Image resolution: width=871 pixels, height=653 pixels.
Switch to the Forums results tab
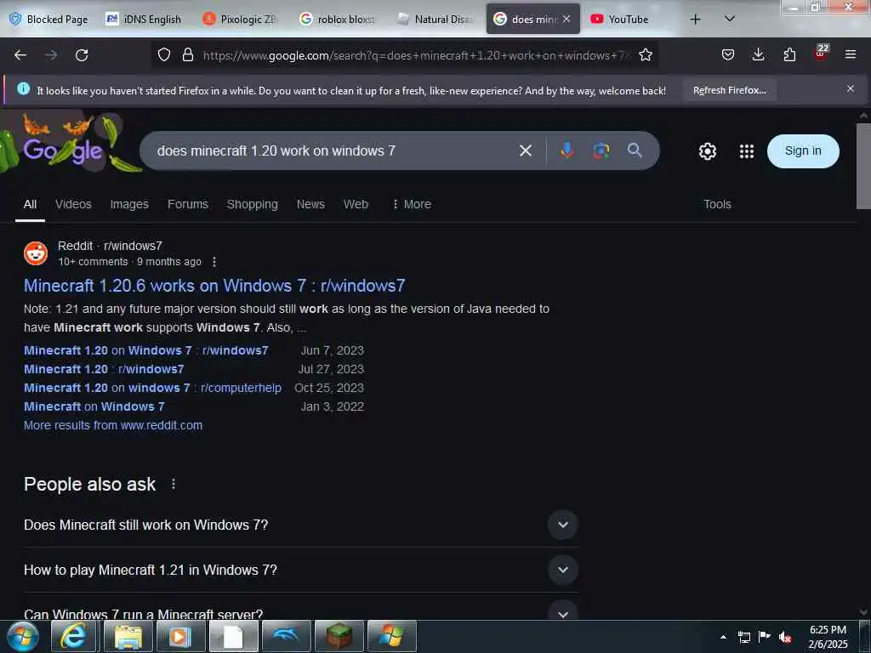click(188, 204)
